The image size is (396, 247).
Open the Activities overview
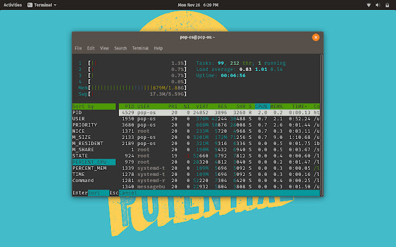[12, 5]
